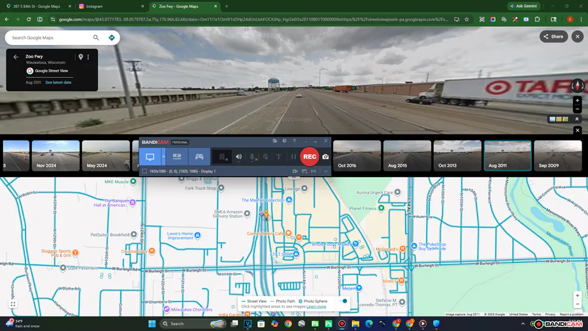The width and height of the screenshot is (588, 331).
Task: Take a screenshot with Bandicam camera icon
Action: point(325,157)
